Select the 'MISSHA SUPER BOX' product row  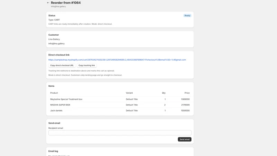[120, 105]
